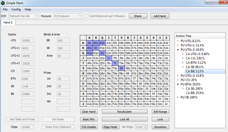Select the CA BB: 5.13% tree item
Image resolution: width=228 pixels, height=132 pixels.
[x=205, y=71]
